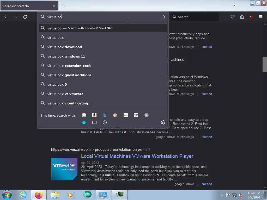This screenshot has width=267, height=200.
Task: Open the uBlock Origin extension icon
Action: click(251, 16)
